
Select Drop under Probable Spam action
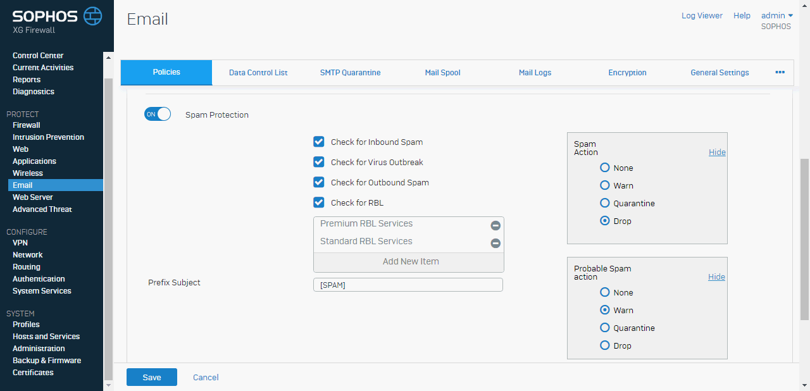[x=605, y=346]
